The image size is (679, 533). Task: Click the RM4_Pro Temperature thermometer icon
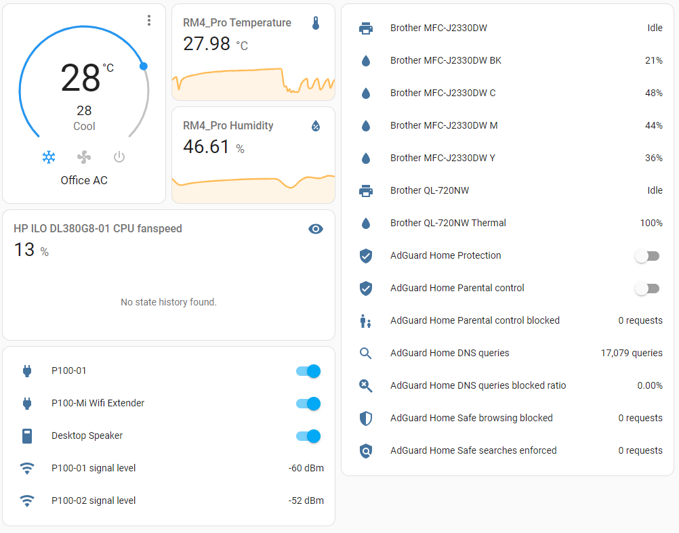click(315, 23)
